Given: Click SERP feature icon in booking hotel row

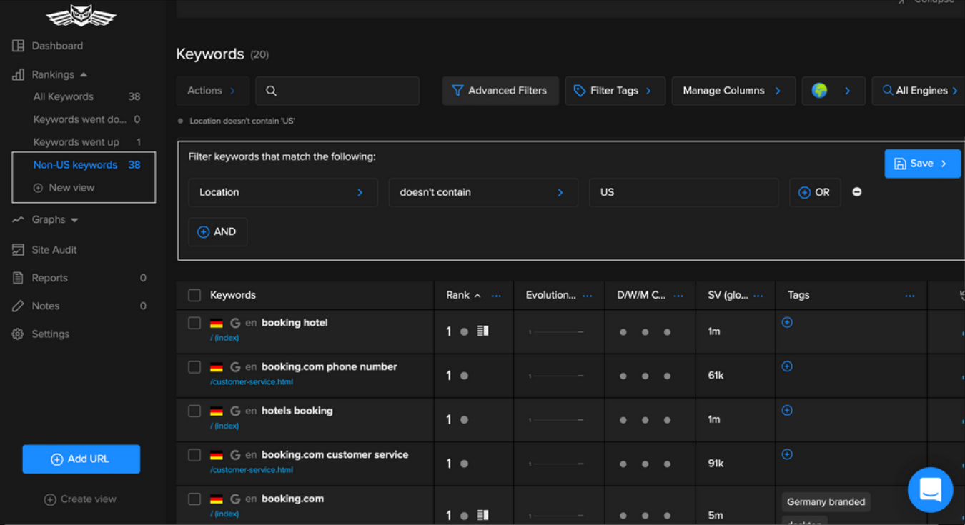Looking at the screenshot, I should click(x=483, y=331).
